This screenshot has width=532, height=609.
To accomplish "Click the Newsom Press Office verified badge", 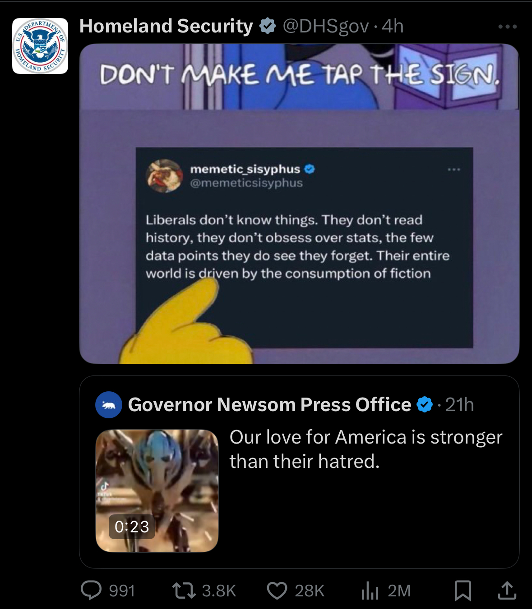I will [x=425, y=405].
